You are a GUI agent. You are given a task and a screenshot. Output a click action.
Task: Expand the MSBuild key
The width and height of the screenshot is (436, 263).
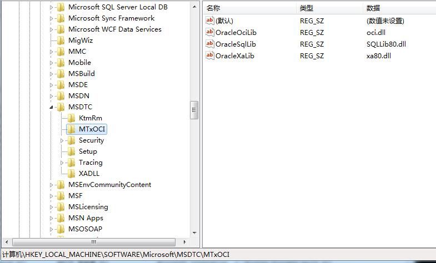coord(51,74)
